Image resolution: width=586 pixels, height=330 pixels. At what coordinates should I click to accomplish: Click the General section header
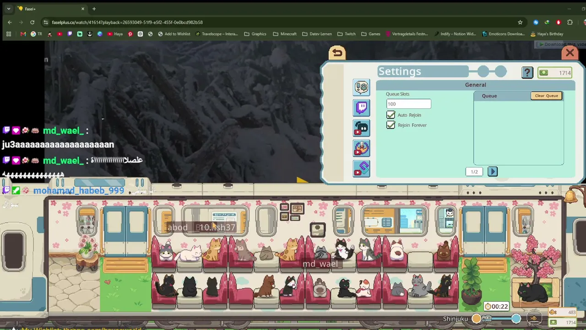pos(476,85)
